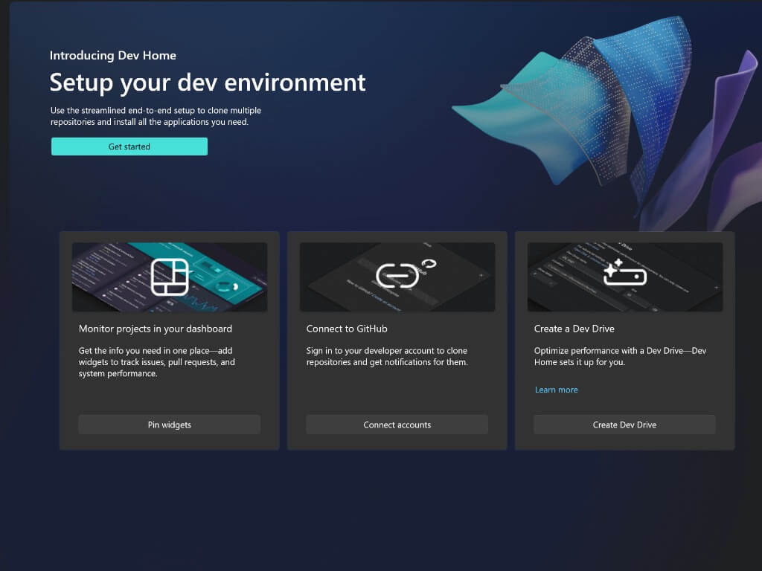Click the Get started button
Screen dimensions: 762x571
pos(129,146)
